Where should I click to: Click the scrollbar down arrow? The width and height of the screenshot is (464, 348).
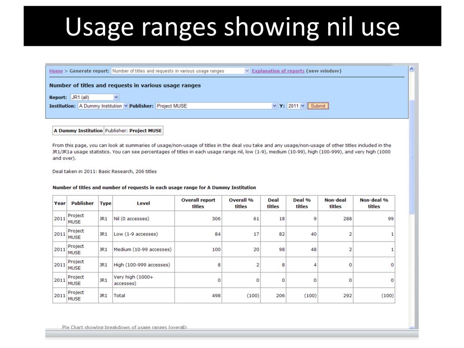pos(411,328)
